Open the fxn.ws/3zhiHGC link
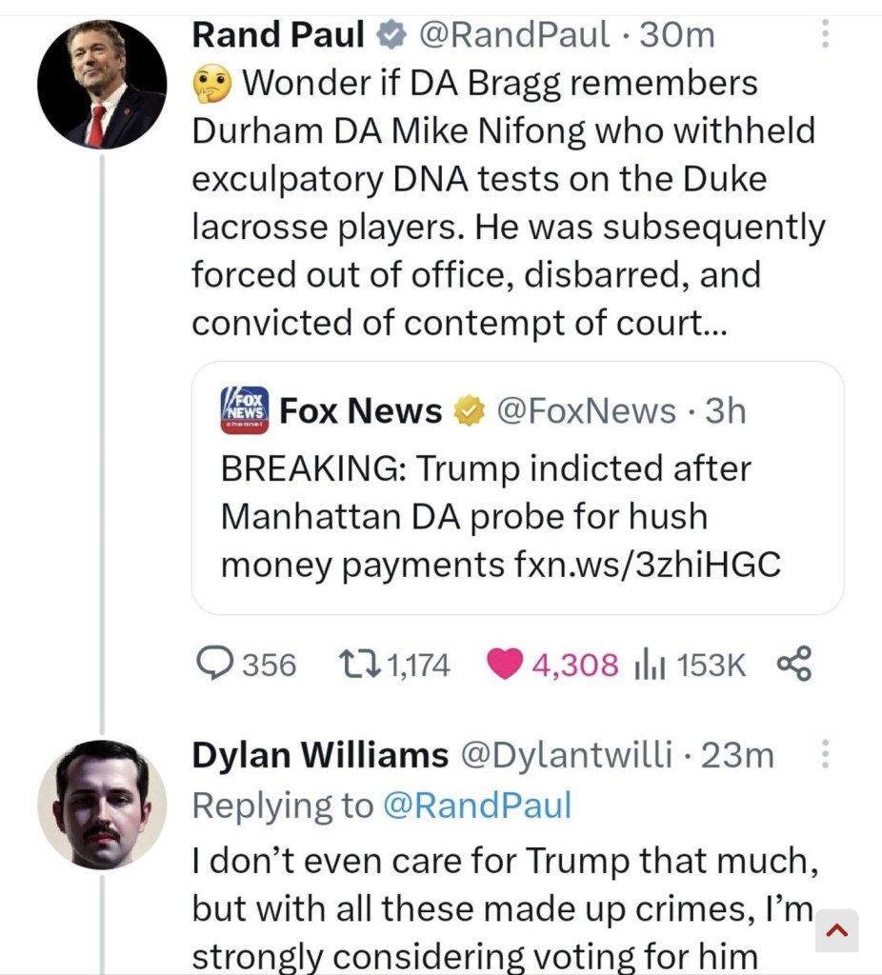The height and width of the screenshot is (975, 882). coord(643,564)
